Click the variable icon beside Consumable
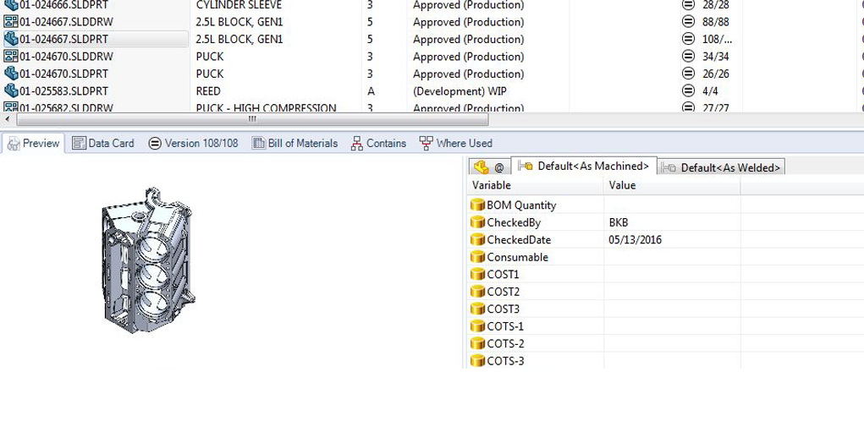Image resolution: width=864 pixels, height=421 pixels. [x=477, y=257]
